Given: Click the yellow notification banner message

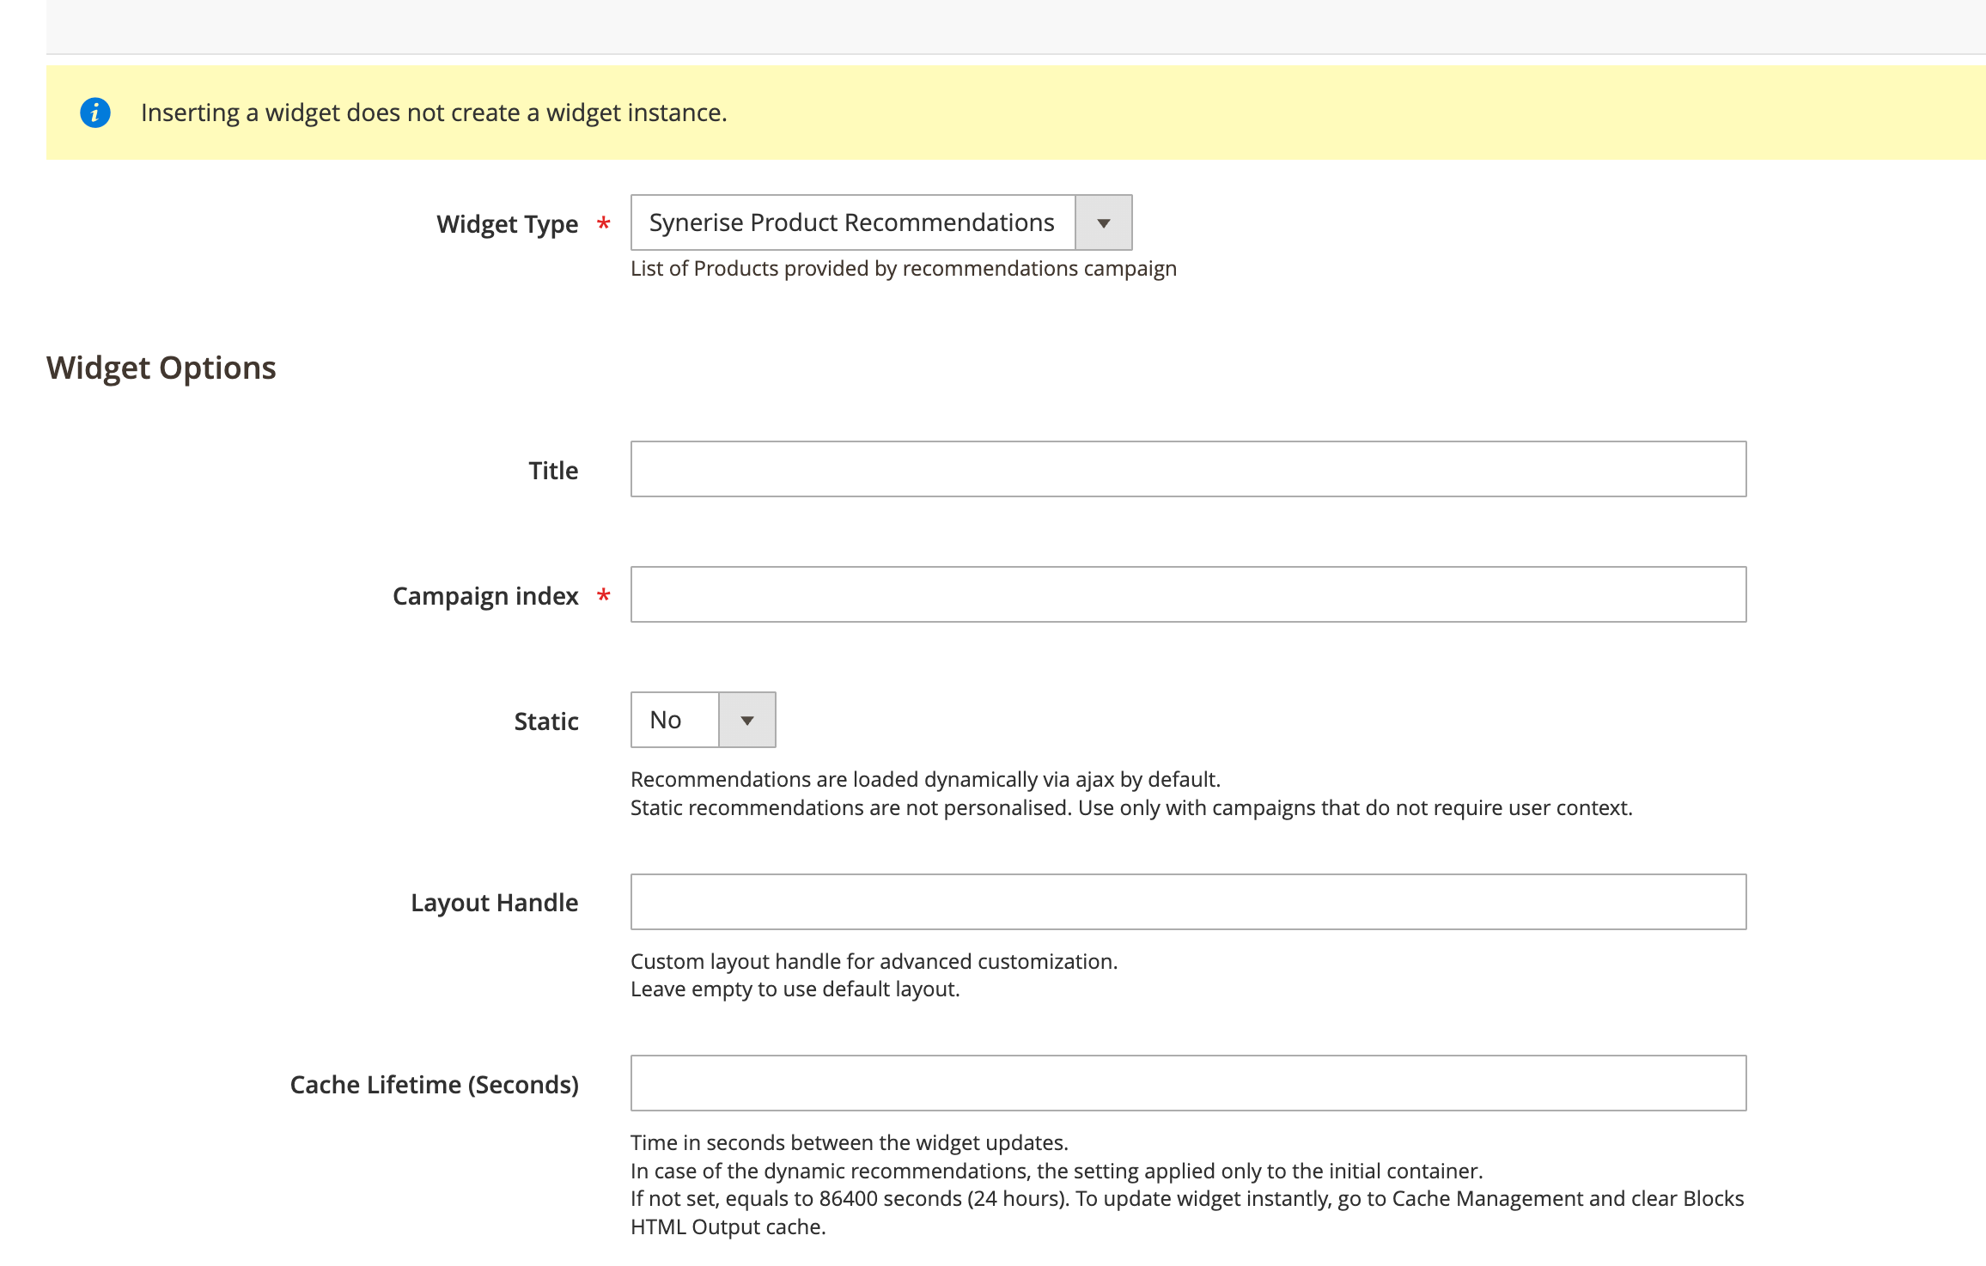Looking at the screenshot, I should pyautogui.click(x=434, y=112).
